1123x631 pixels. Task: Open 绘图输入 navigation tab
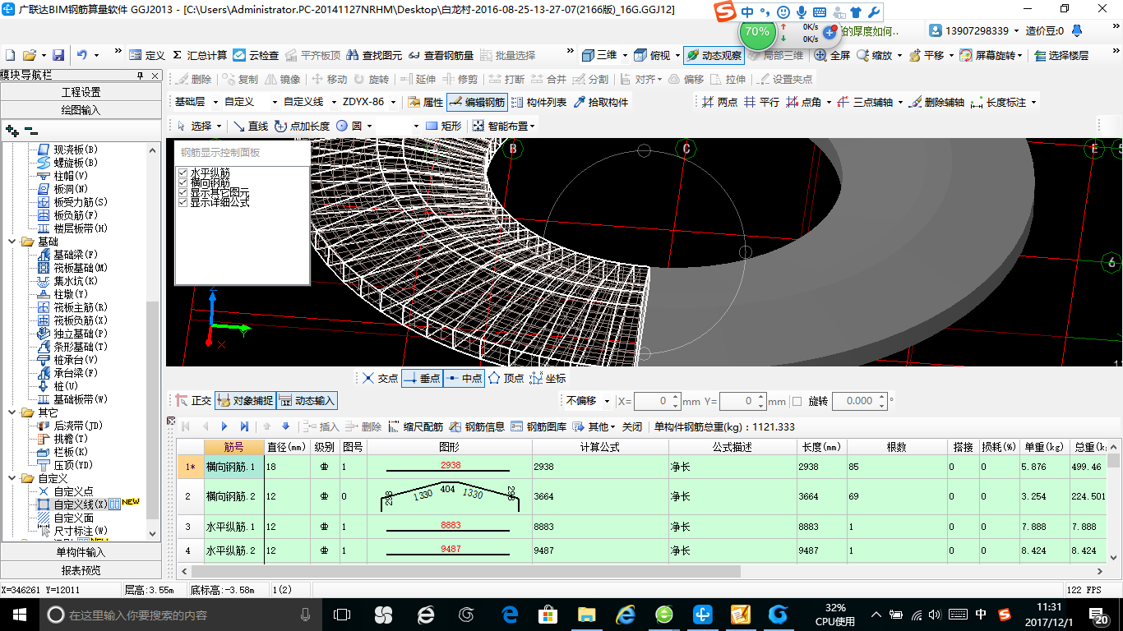[x=81, y=110]
